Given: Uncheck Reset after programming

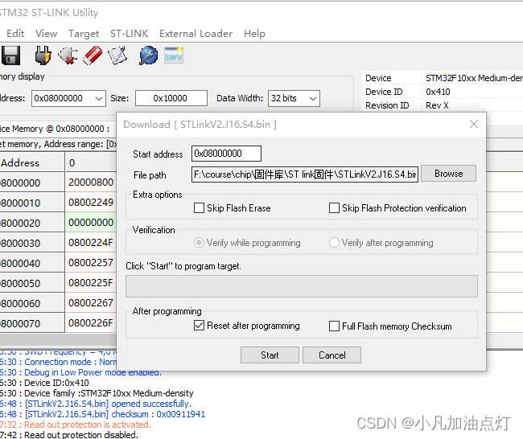Looking at the screenshot, I should pos(199,326).
